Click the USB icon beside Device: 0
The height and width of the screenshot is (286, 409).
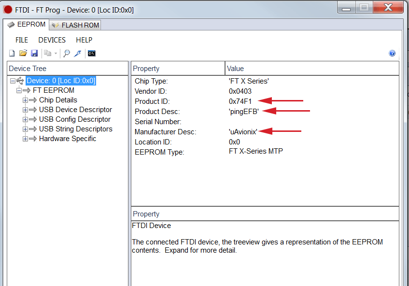(20, 81)
